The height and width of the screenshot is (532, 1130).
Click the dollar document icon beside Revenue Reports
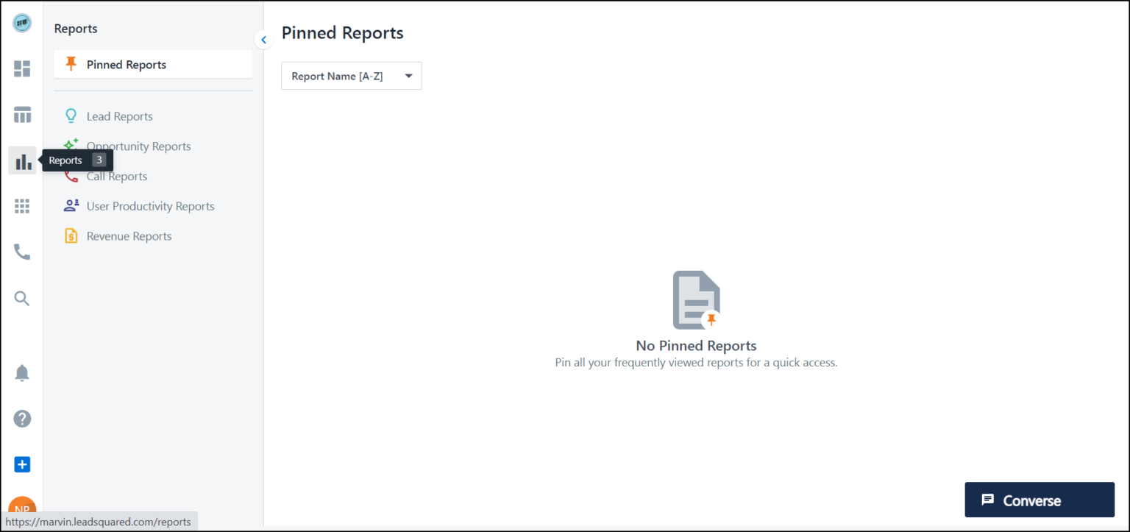71,235
